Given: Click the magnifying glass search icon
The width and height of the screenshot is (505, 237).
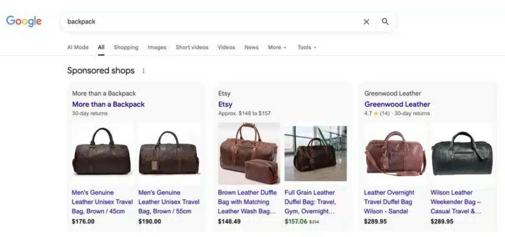Looking at the screenshot, I should point(385,22).
